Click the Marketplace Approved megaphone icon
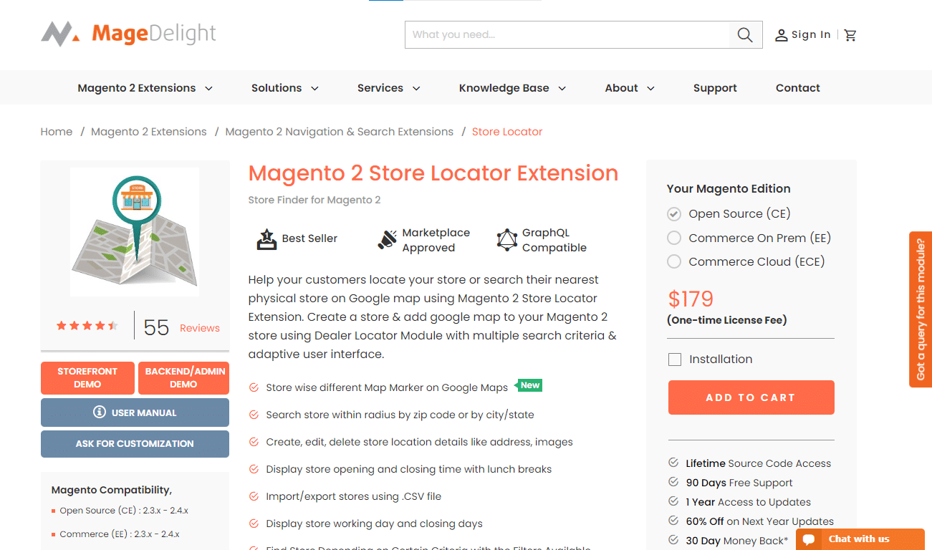Screen dimensions: 932x550 click(388, 240)
